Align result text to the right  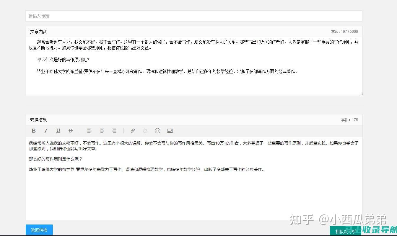click(x=114, y=131)
